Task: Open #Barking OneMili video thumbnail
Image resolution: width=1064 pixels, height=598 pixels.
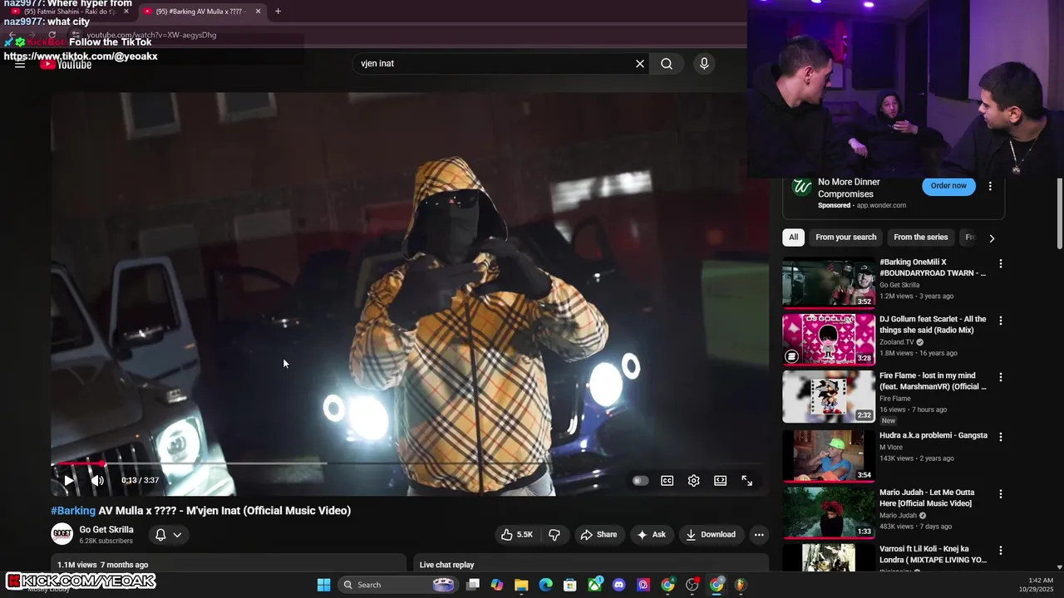Action: (828, 283)
